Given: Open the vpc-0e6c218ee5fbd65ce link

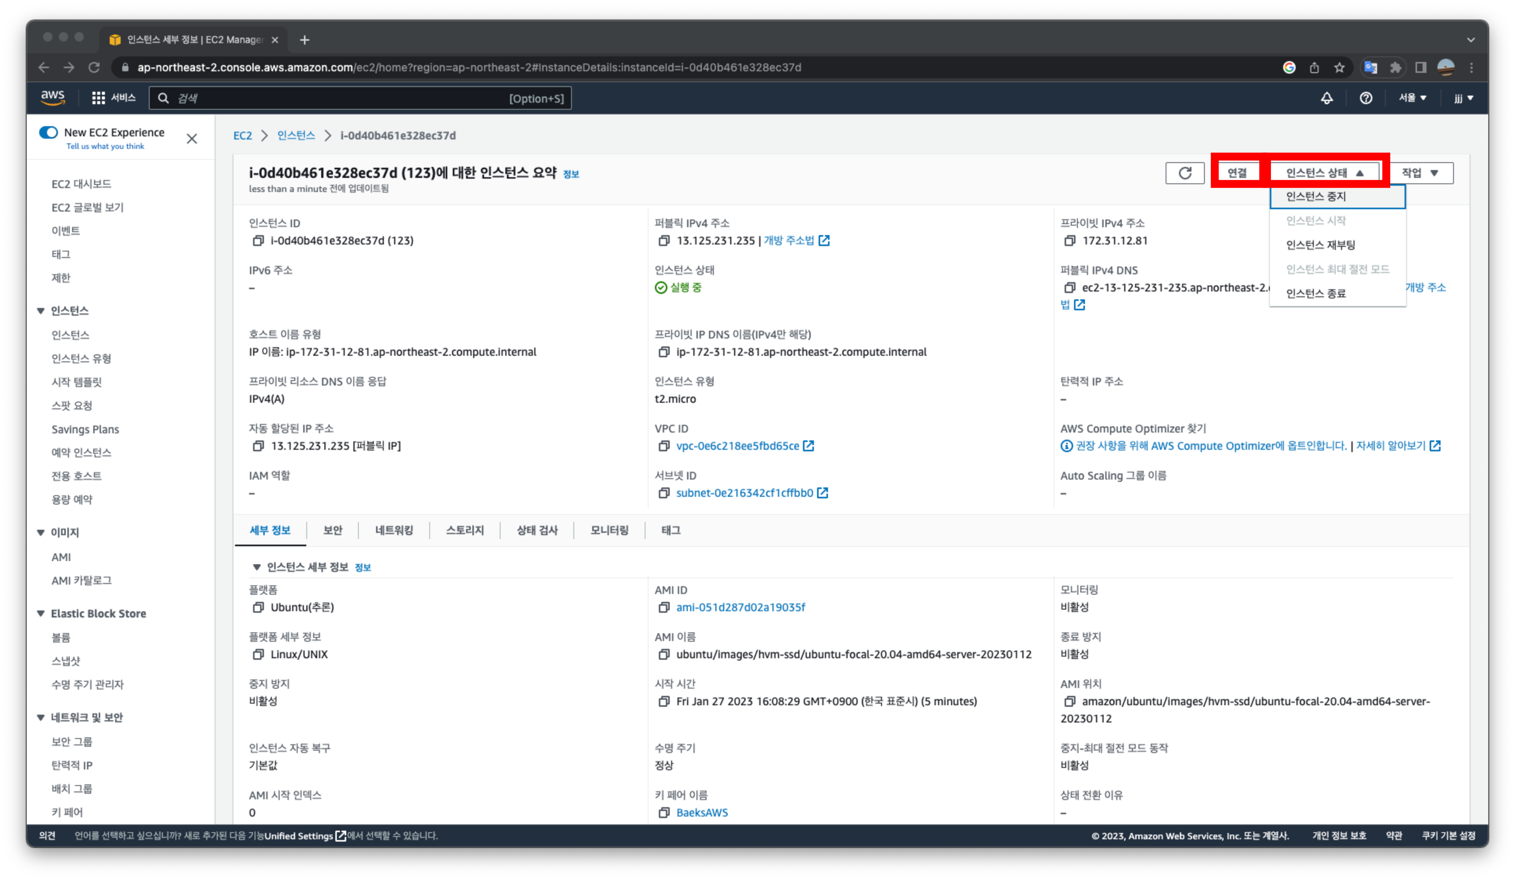Looking at the screenshot, I should coord(737,446).
